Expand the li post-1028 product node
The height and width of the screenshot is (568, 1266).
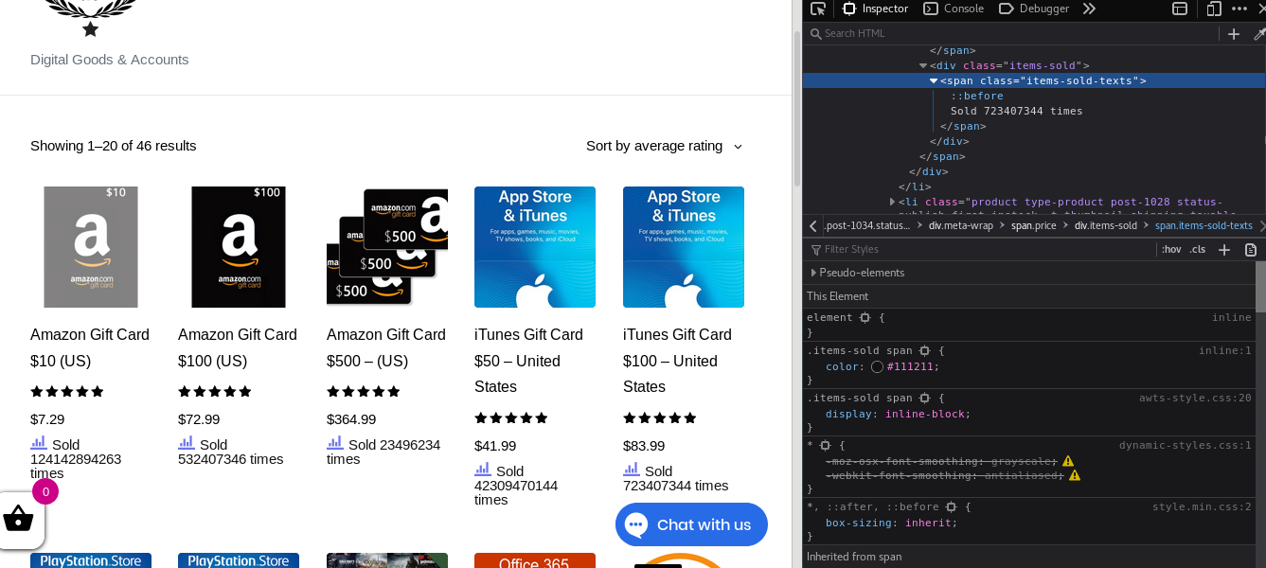pos(892,202)
